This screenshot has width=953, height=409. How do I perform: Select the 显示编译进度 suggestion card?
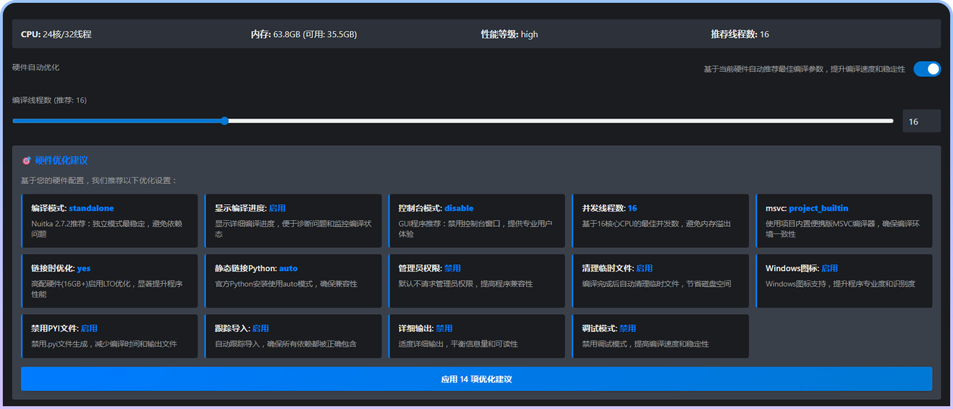[x=293, y=221]
